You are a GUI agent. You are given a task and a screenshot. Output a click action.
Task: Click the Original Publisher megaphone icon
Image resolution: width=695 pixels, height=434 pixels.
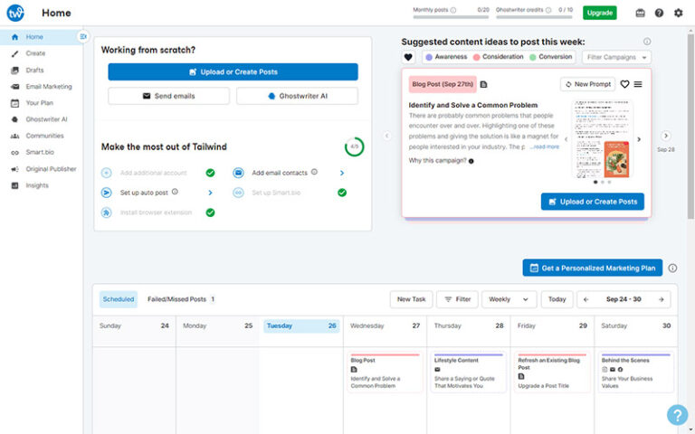pos(14,169)
